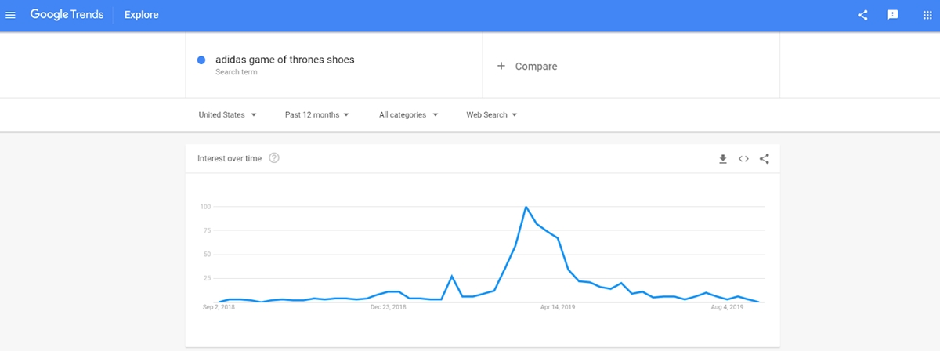Click the Google Trends logo

point(67,15)
